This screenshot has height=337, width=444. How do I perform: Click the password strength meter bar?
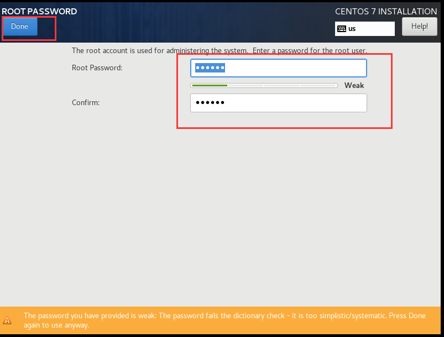click(x=264, y=85)
